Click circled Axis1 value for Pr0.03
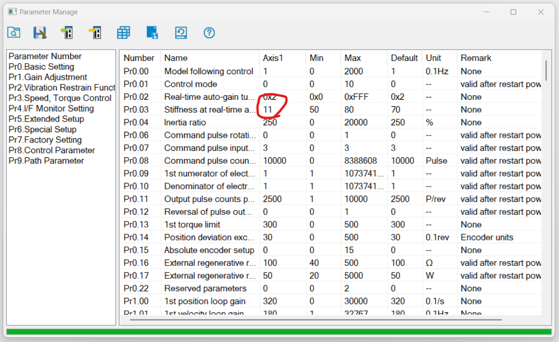 pos(267,110)
